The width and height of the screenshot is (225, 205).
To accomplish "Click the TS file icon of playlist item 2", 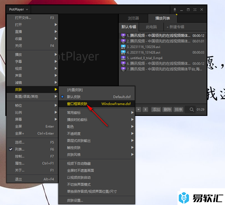I will [x=123, y=41].
